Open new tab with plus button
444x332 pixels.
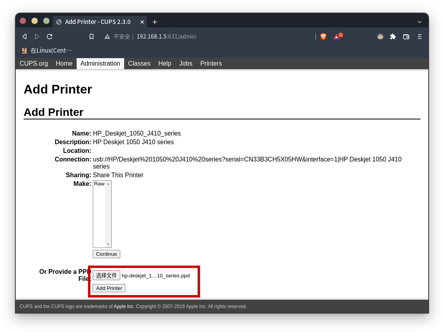pyautogui.click(x=155, y=22)
